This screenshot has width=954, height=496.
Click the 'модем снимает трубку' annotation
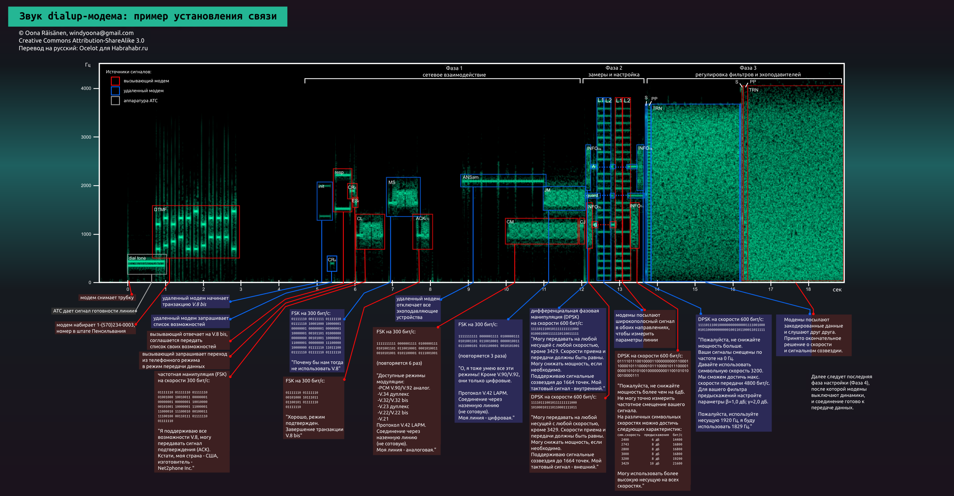[107, 298]
